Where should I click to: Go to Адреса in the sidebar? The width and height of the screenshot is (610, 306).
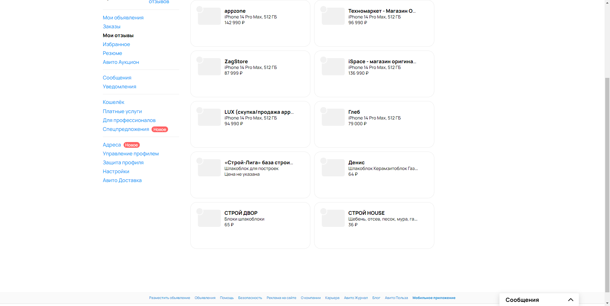click(112, 145)
